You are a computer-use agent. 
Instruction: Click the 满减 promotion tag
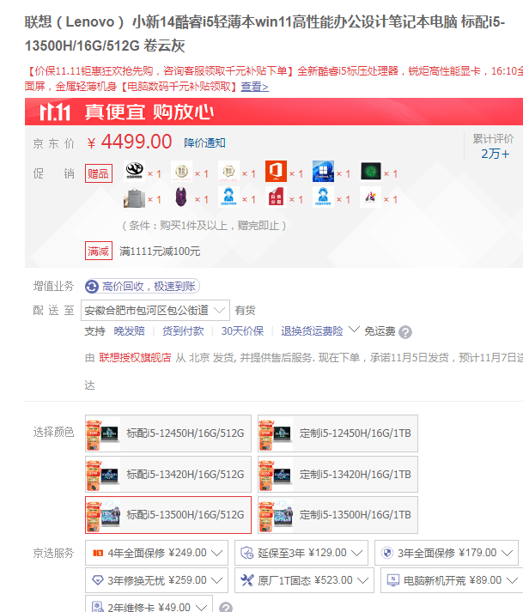(98, 251)
